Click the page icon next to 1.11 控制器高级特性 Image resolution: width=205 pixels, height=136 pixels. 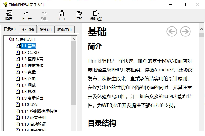coord(18,111)
